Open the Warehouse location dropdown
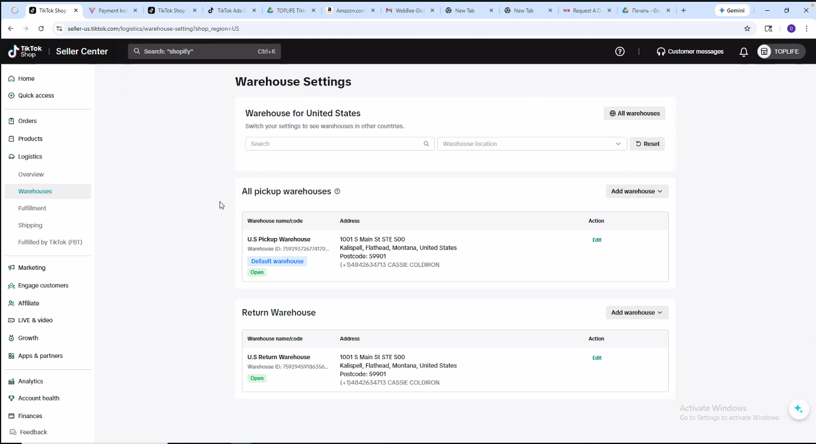Viewport: 816px width, 444px height. (x=531, y=144)
